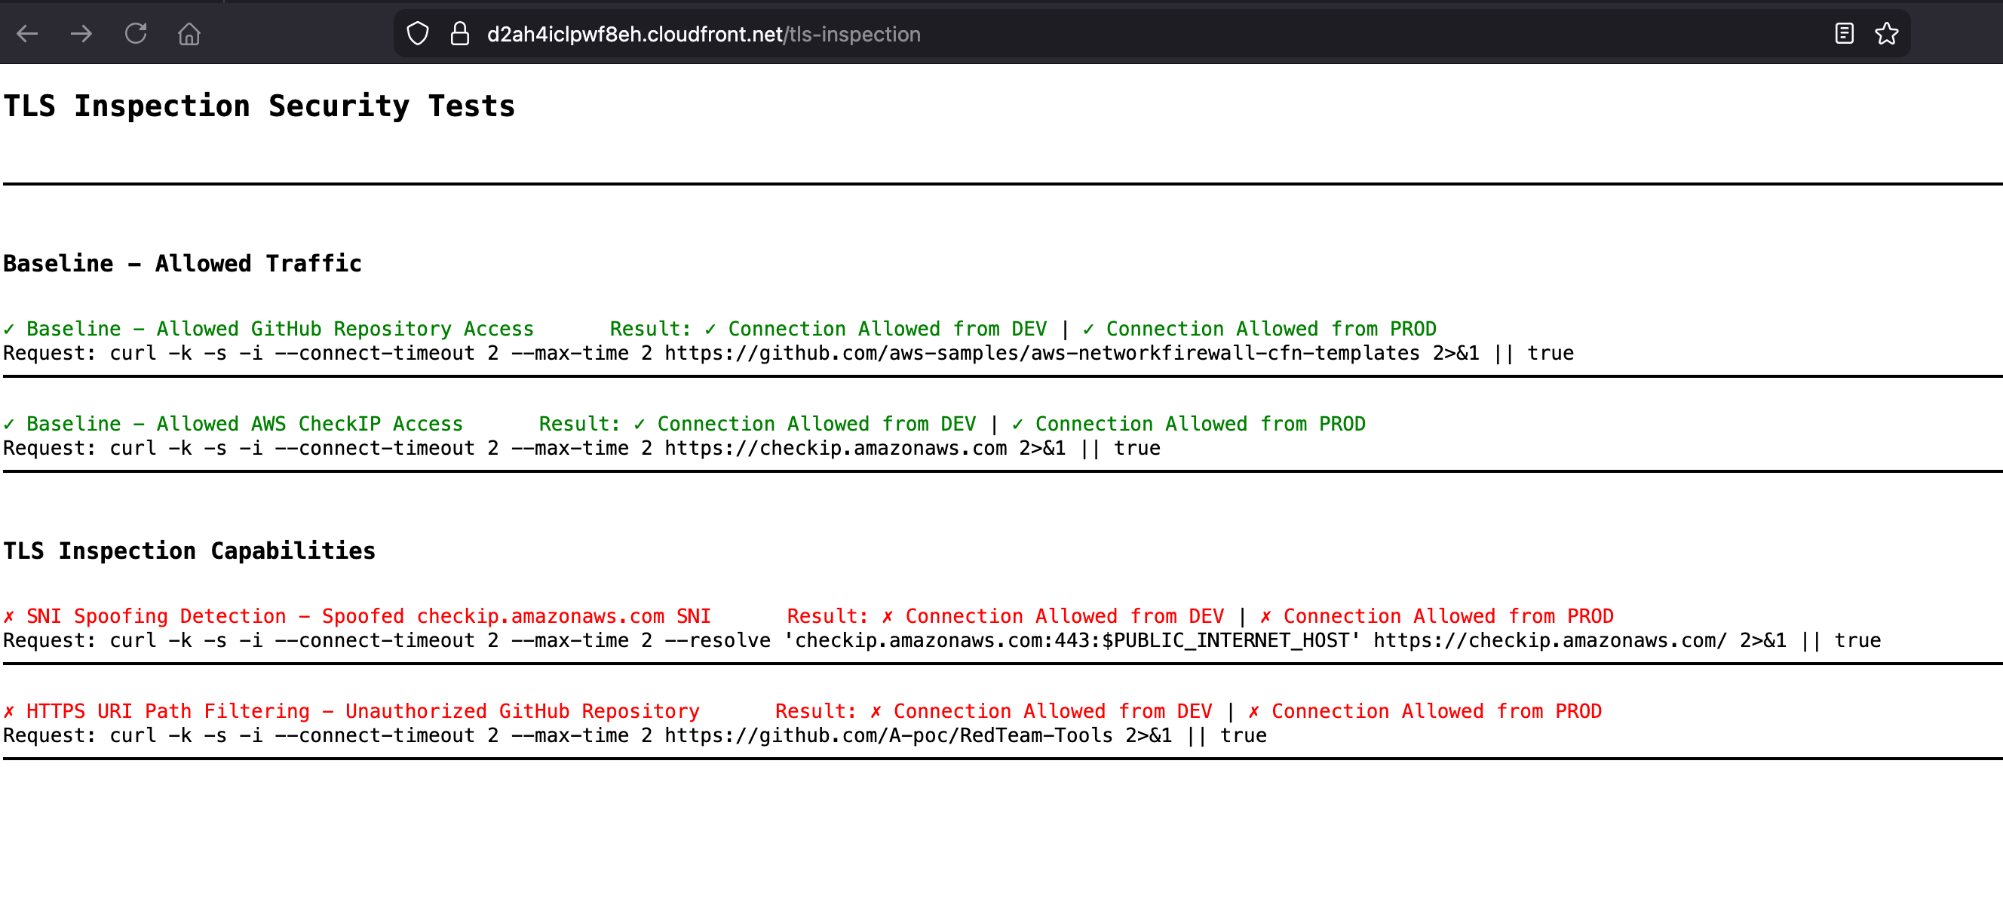
Task: Click the browser back arrow
Action: click(27, 34)
